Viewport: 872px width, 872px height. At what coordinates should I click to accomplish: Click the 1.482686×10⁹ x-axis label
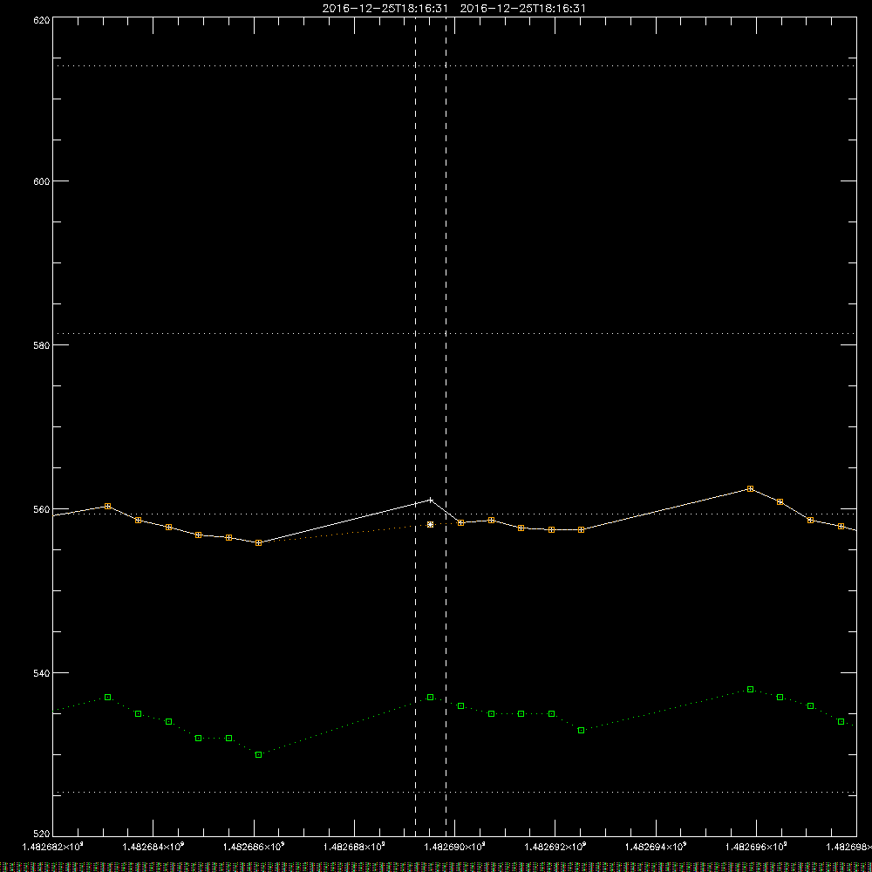tap(254, 847)
